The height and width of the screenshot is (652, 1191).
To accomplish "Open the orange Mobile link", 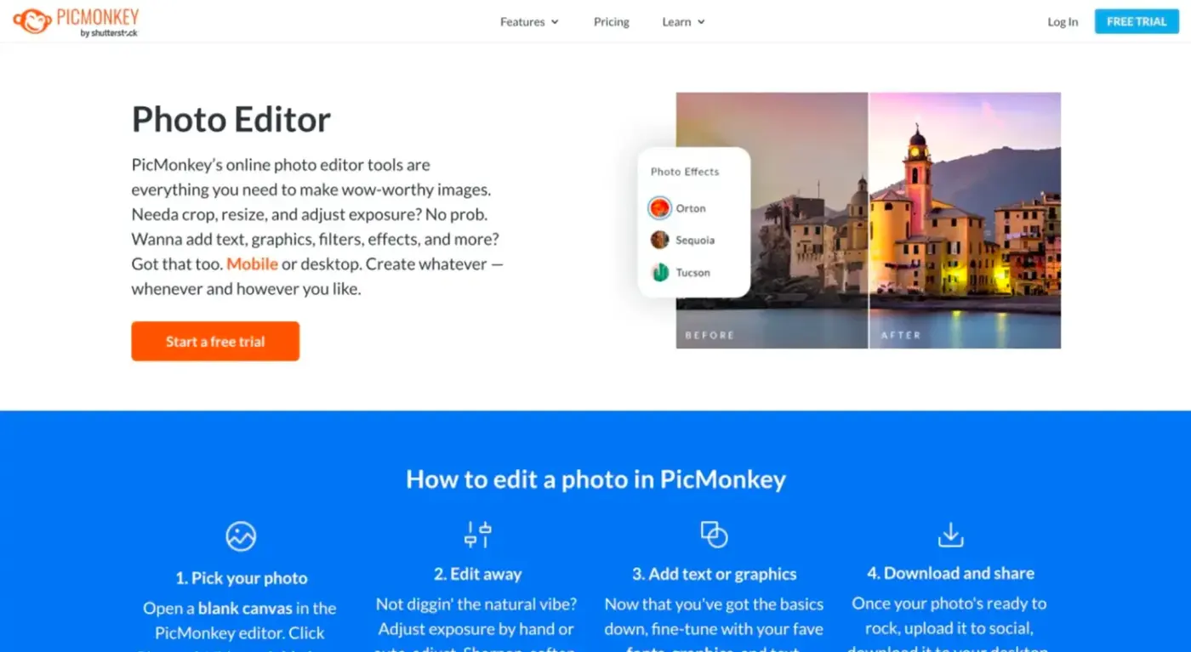I will point(252,264).
